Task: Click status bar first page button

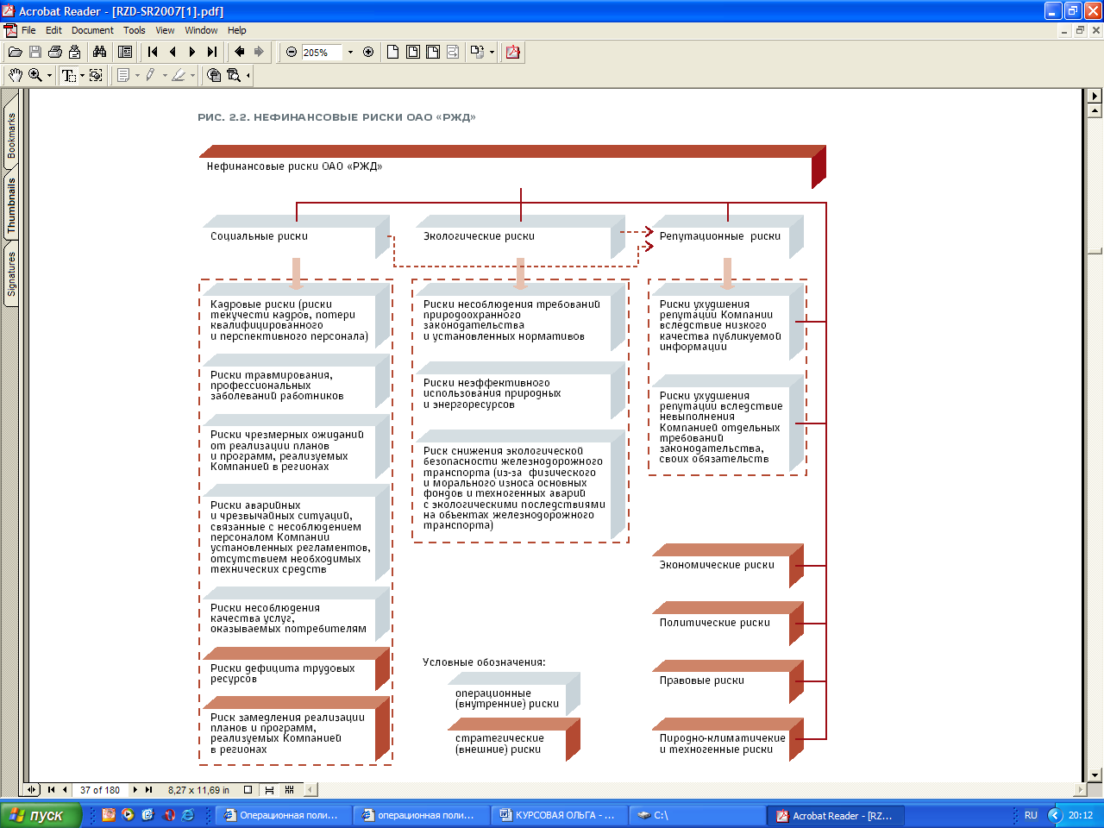Action: tap(51, 789)
